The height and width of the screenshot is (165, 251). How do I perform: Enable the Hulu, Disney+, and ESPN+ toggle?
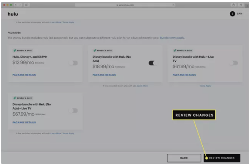coord(73,63)
